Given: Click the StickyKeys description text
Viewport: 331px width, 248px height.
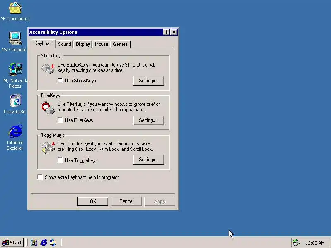Looking at the screenshot, I should [x=106, y=67].
